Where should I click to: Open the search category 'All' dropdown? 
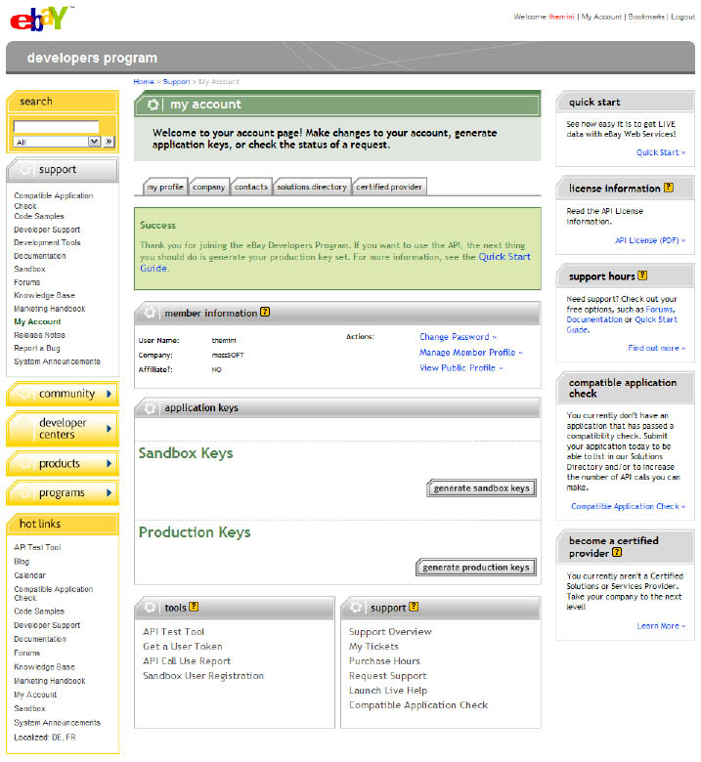click(94, 142)
